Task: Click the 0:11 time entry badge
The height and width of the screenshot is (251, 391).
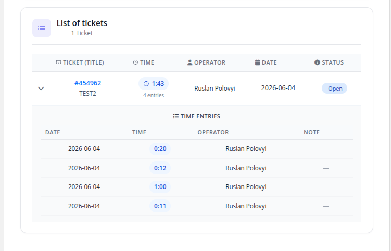Action: click(160, 206)
